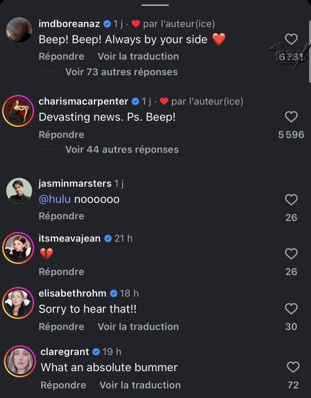
Task: Expand 44 other replies under charismacarpenter
Action: pos(122,149)
